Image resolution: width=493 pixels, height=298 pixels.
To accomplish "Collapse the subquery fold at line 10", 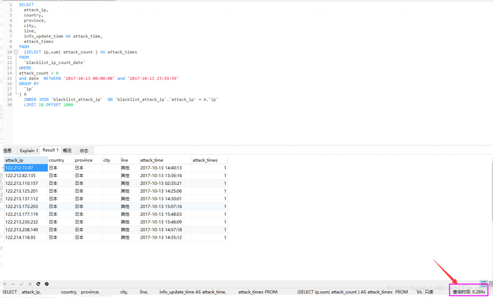I will (16, 52).
